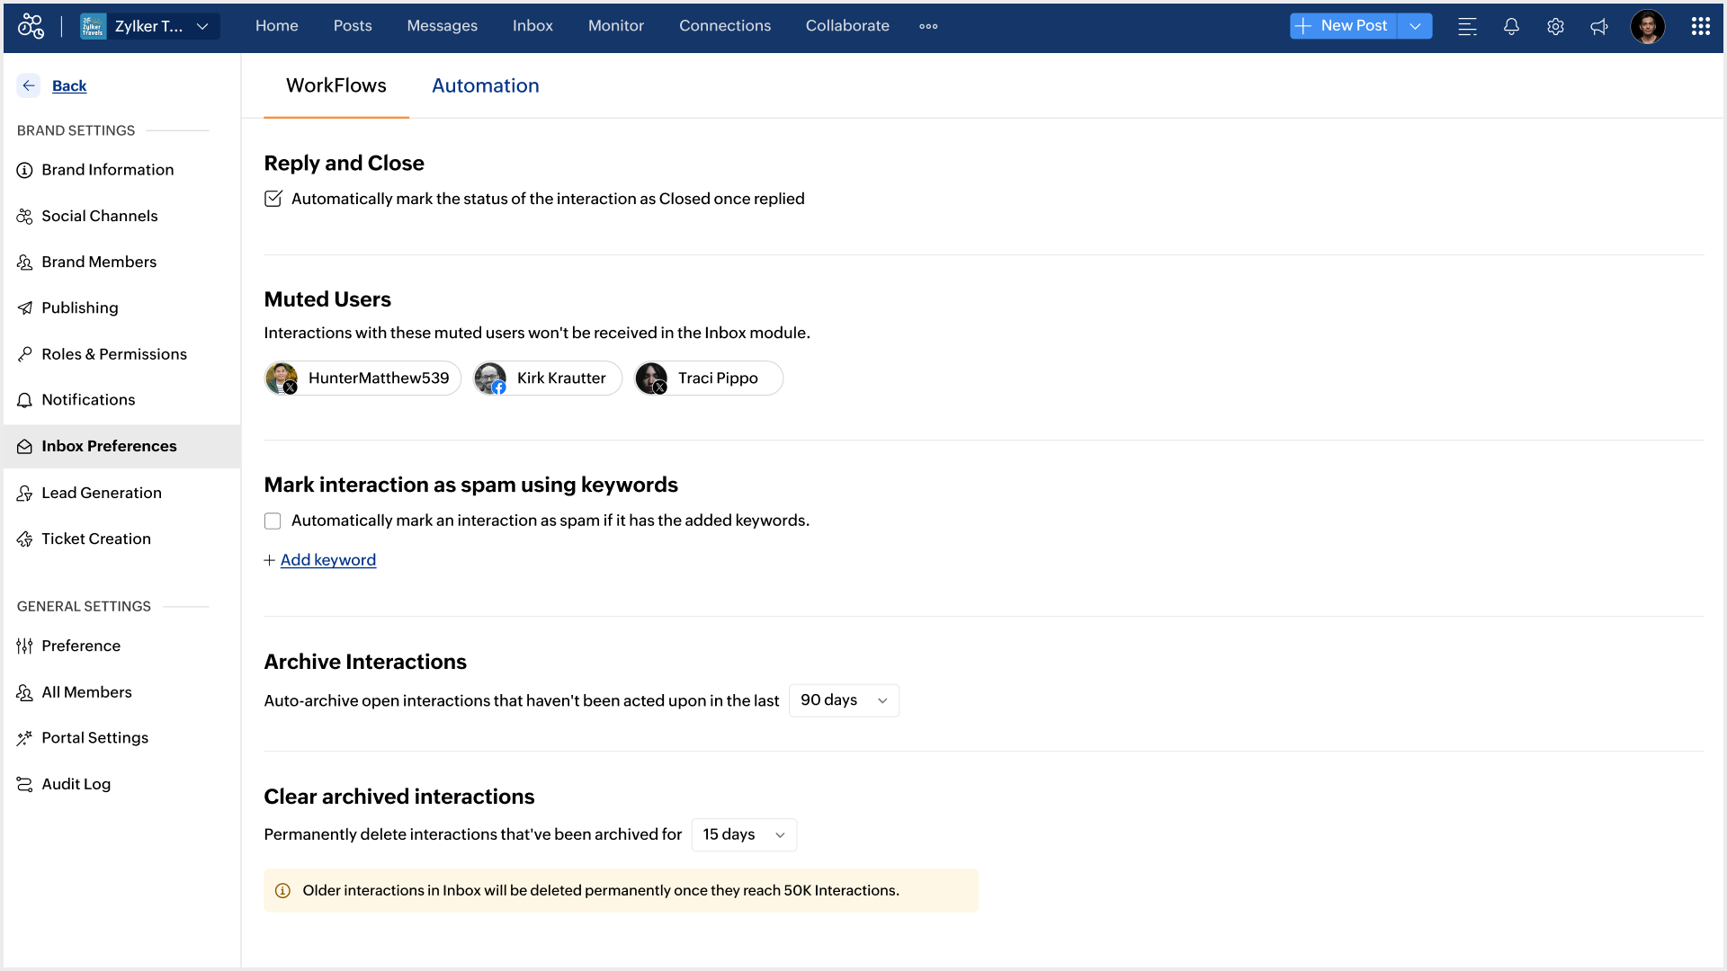Open the 15 days clear-archive dropdown
The width and height of the screenshot is (1727, 971).
coord(744,834)
